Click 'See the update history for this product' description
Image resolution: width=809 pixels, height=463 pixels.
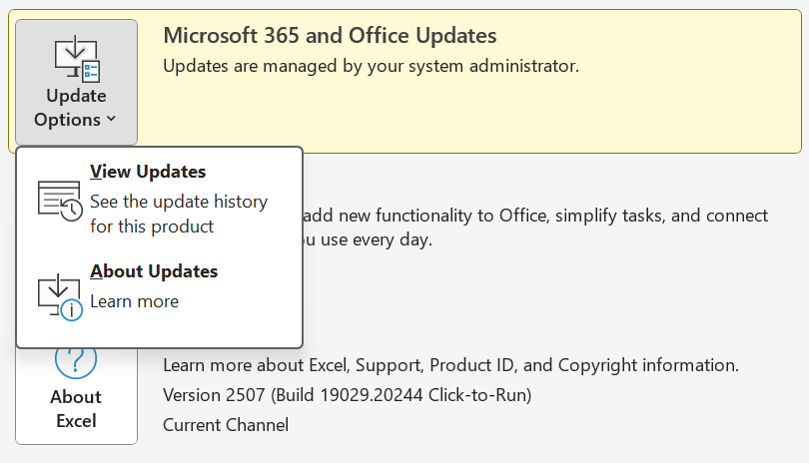(x=179, y=214)
